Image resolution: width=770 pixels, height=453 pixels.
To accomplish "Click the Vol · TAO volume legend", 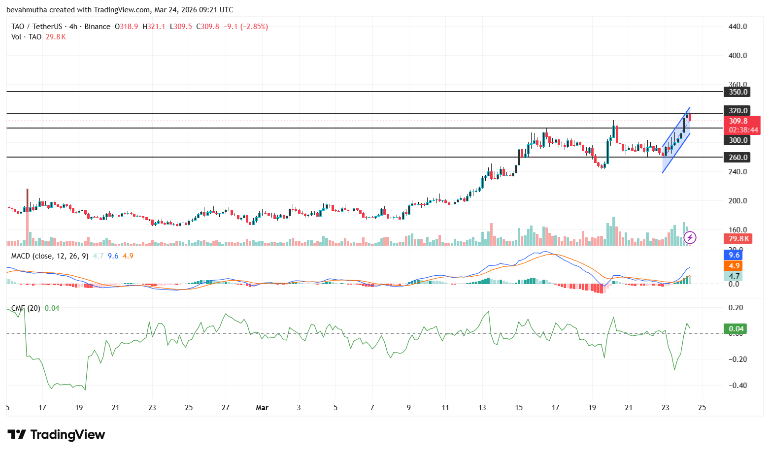I will pyautogui.click(x=26, y=37).
